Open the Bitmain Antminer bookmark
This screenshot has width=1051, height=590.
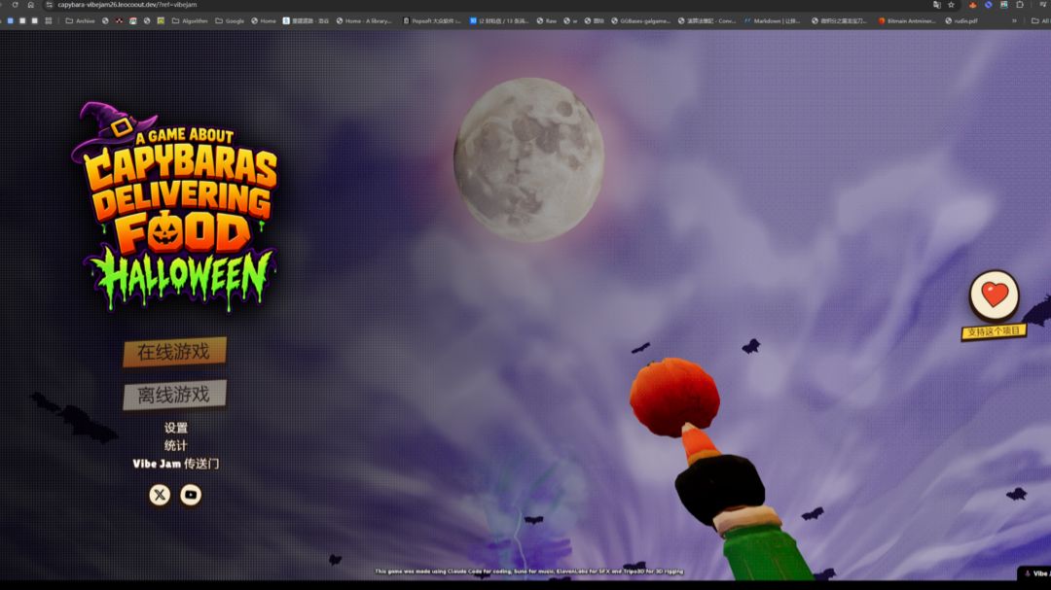(906, 20)
